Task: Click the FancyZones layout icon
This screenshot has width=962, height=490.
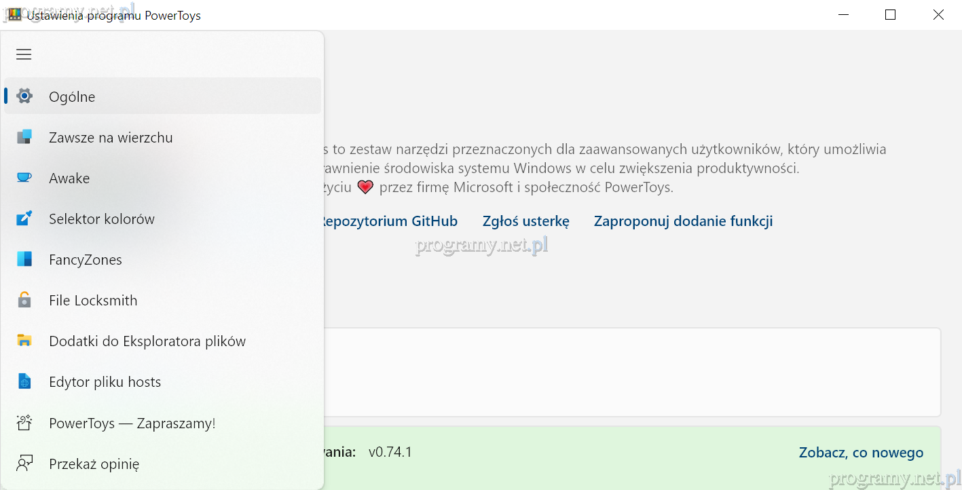Action: coord(24,259)
